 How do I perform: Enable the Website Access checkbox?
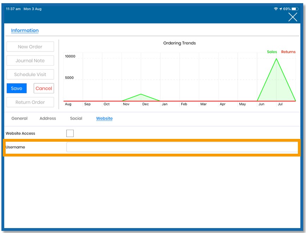pos(70,133)
